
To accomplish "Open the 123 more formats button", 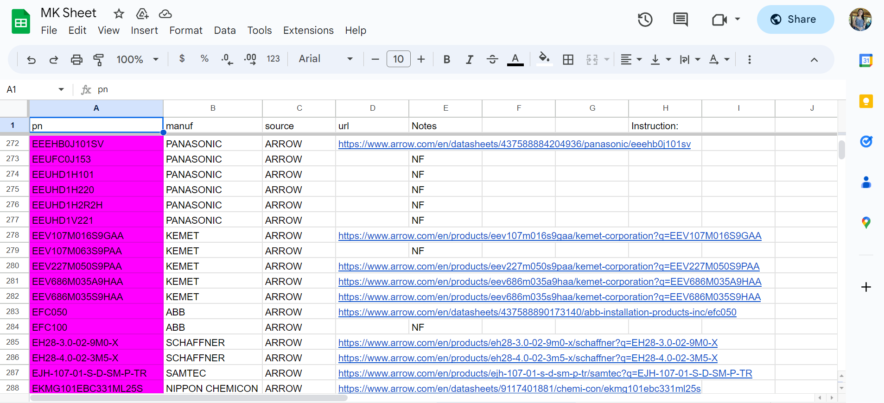I will pos(273,59).
